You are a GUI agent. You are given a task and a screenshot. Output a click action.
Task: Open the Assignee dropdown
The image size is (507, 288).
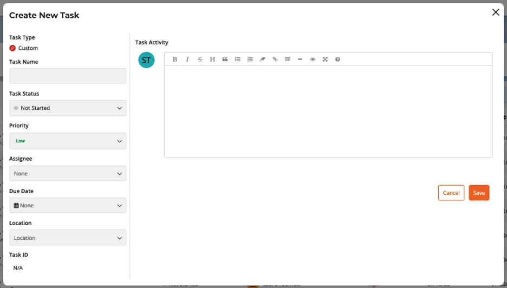(x=68, y=174)
